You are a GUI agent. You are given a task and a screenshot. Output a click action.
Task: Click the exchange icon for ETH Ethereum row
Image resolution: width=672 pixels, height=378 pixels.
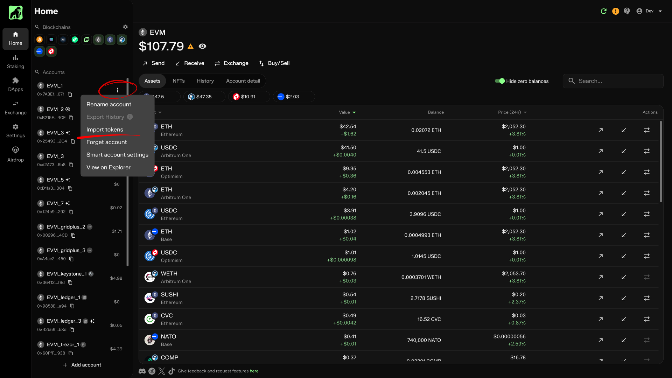pos(647,130)
